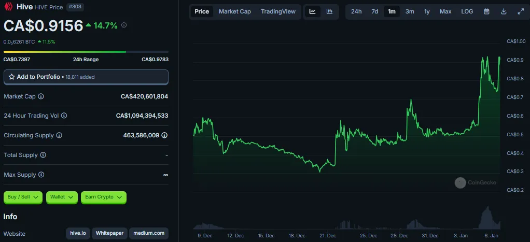Click the CA$1,094,394,533 trading volume value
530x242 pixels.
142,116
